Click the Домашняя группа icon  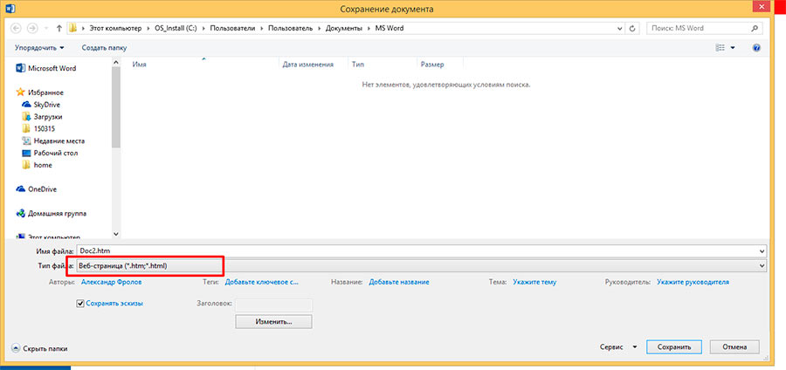pos(21,213)
